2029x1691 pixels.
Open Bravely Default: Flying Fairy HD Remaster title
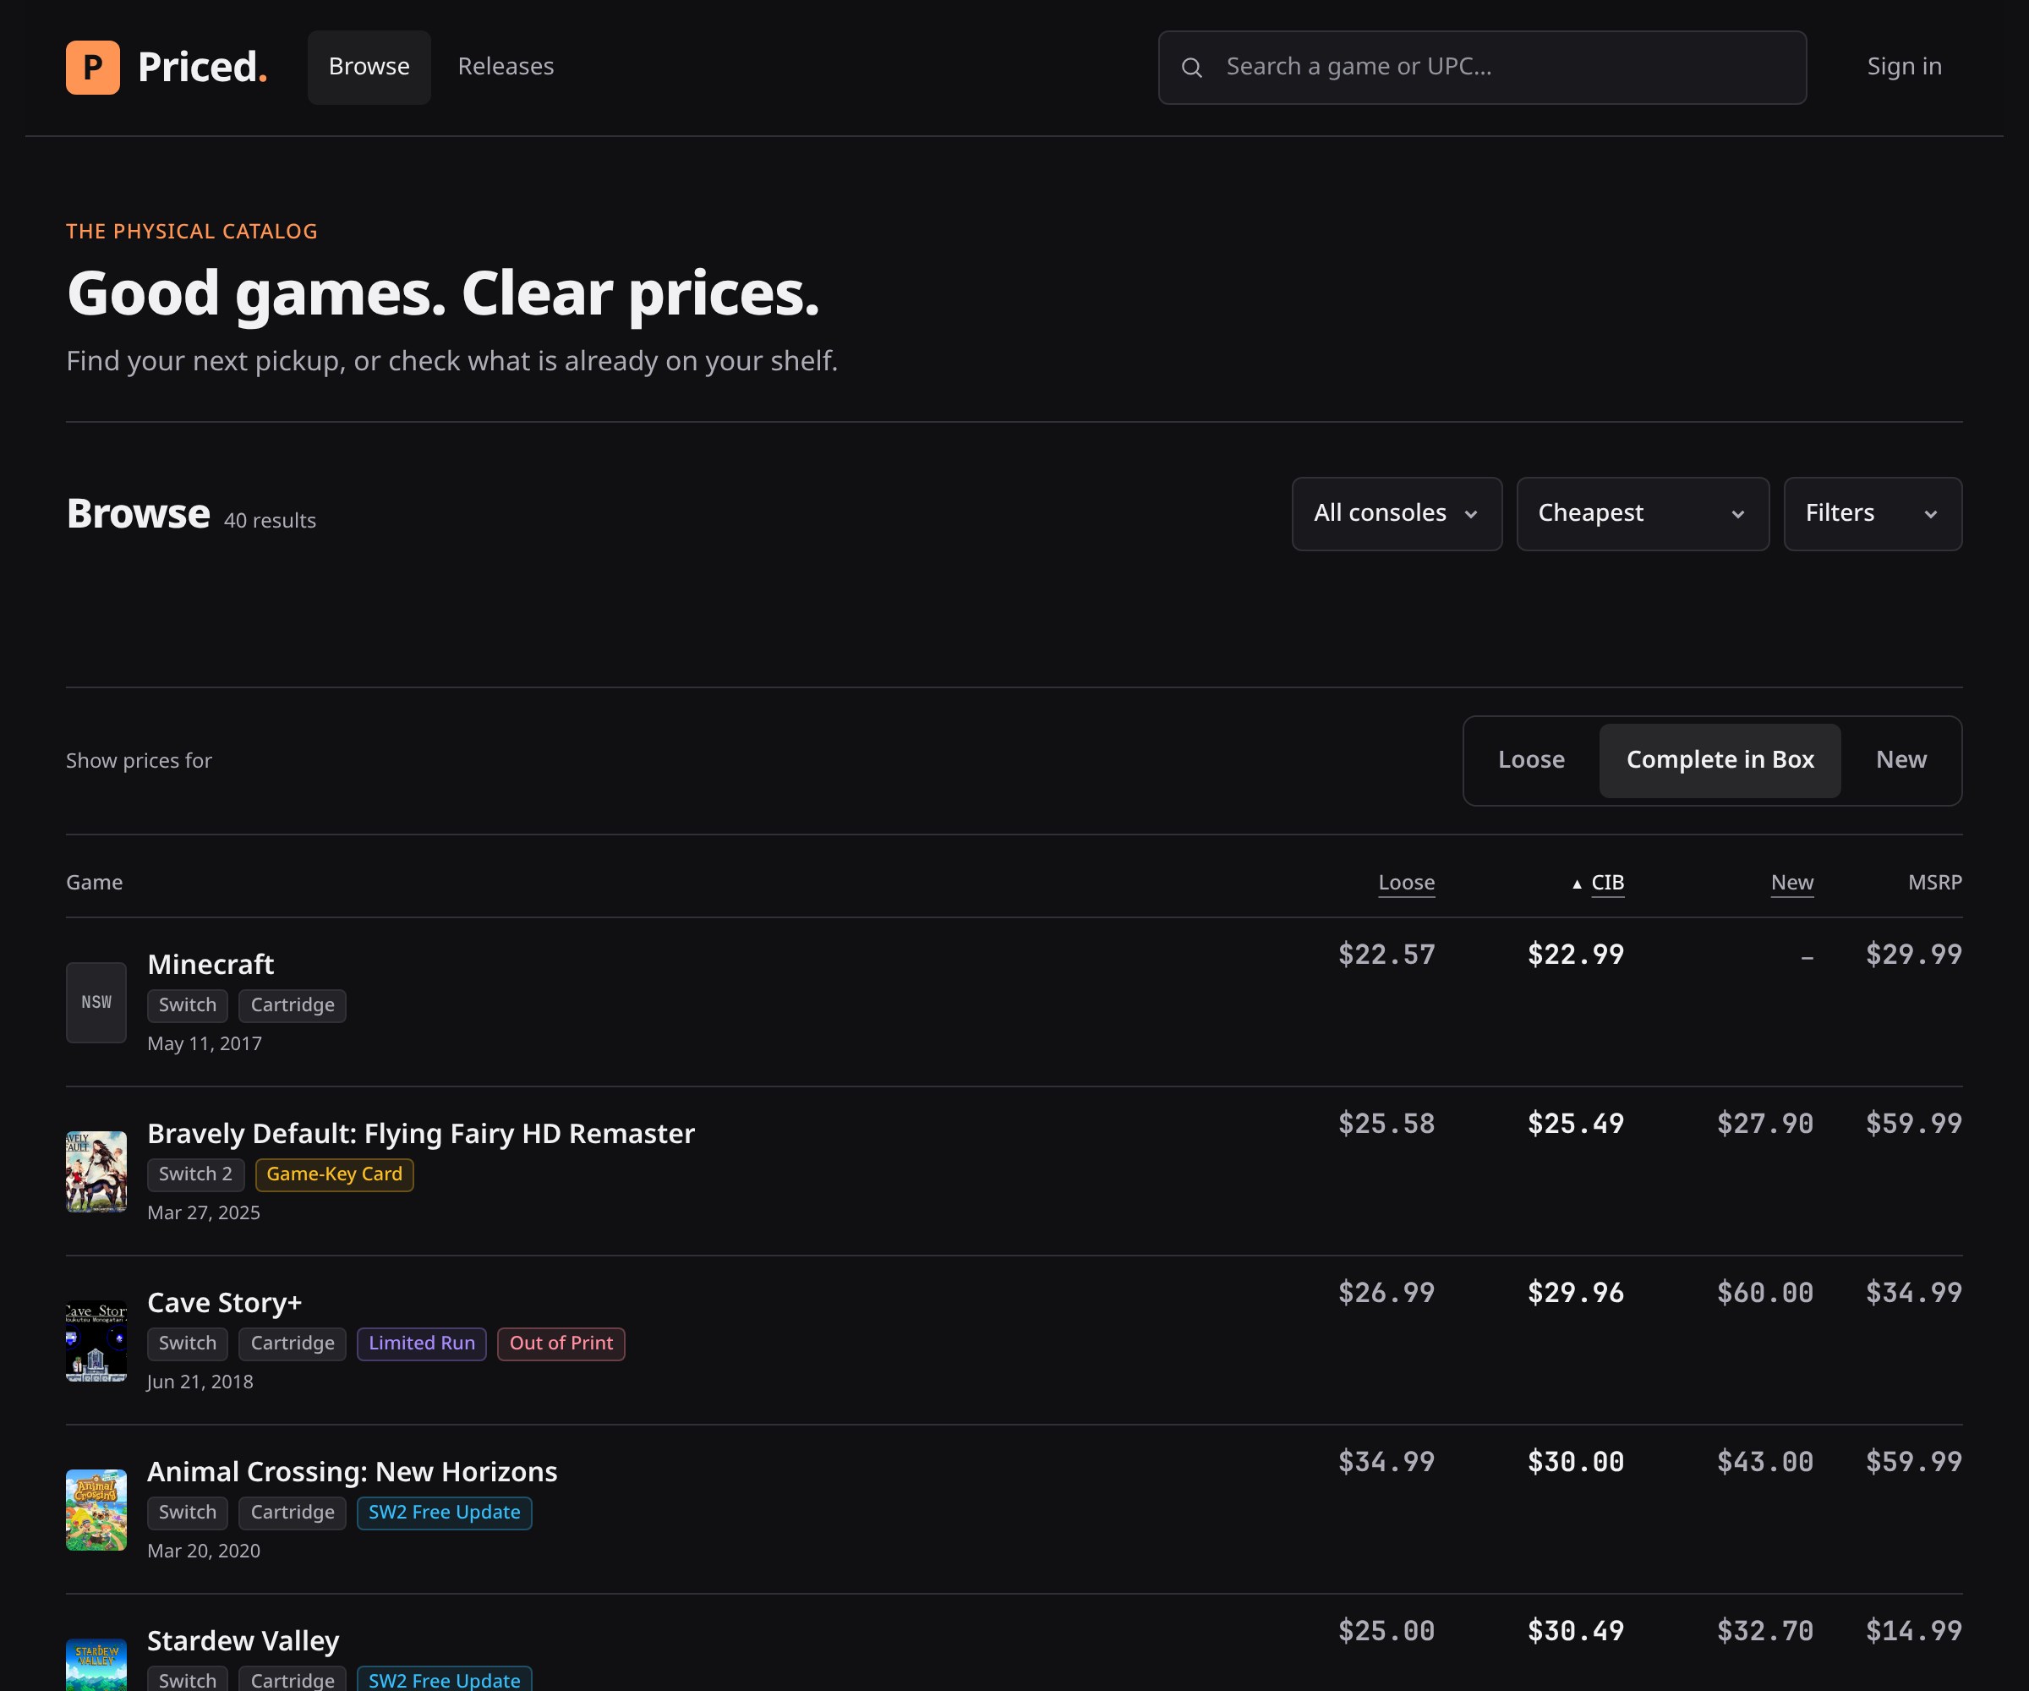(420, 1134)
